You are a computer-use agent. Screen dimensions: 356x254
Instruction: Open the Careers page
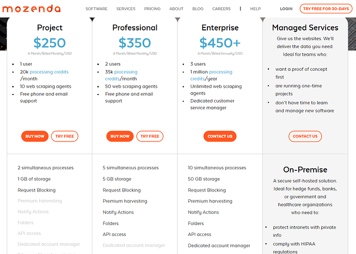pos(221,9)
